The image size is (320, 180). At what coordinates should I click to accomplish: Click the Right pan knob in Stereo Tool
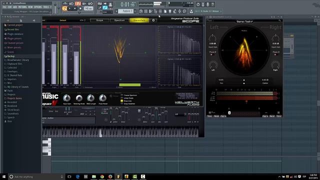tap(275, 65)
